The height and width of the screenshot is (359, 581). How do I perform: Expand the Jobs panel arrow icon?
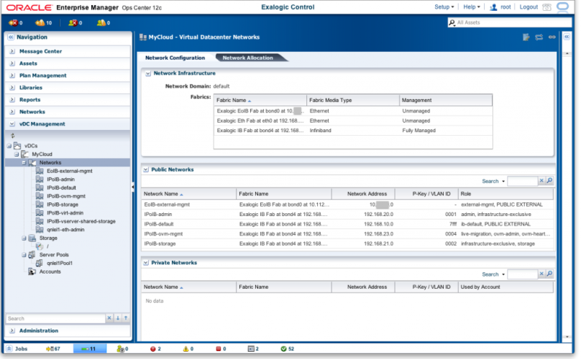click(x=9, y=349)
